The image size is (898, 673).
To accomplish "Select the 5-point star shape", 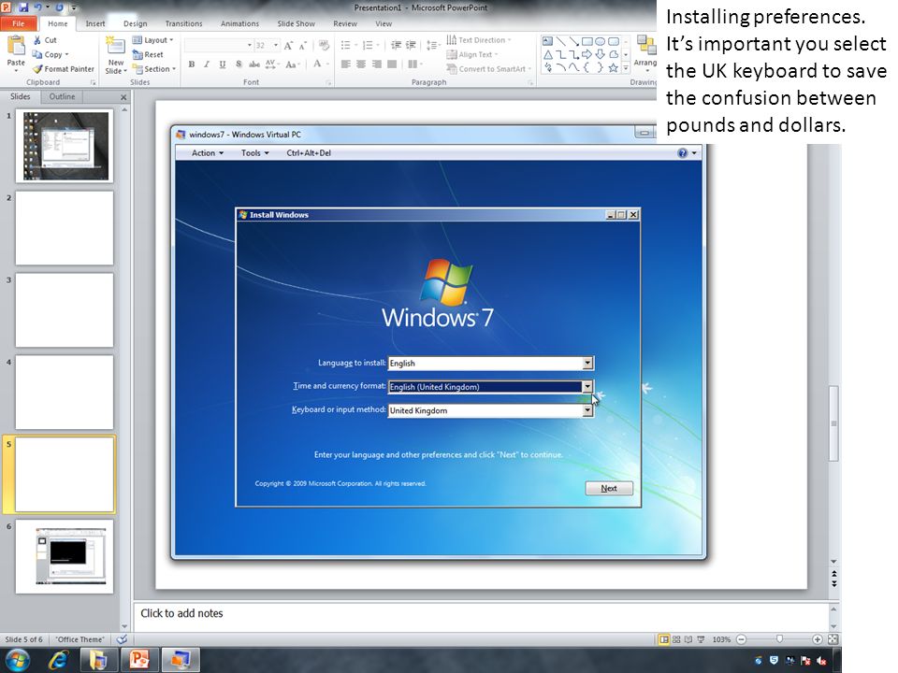I will pos(613,67).
